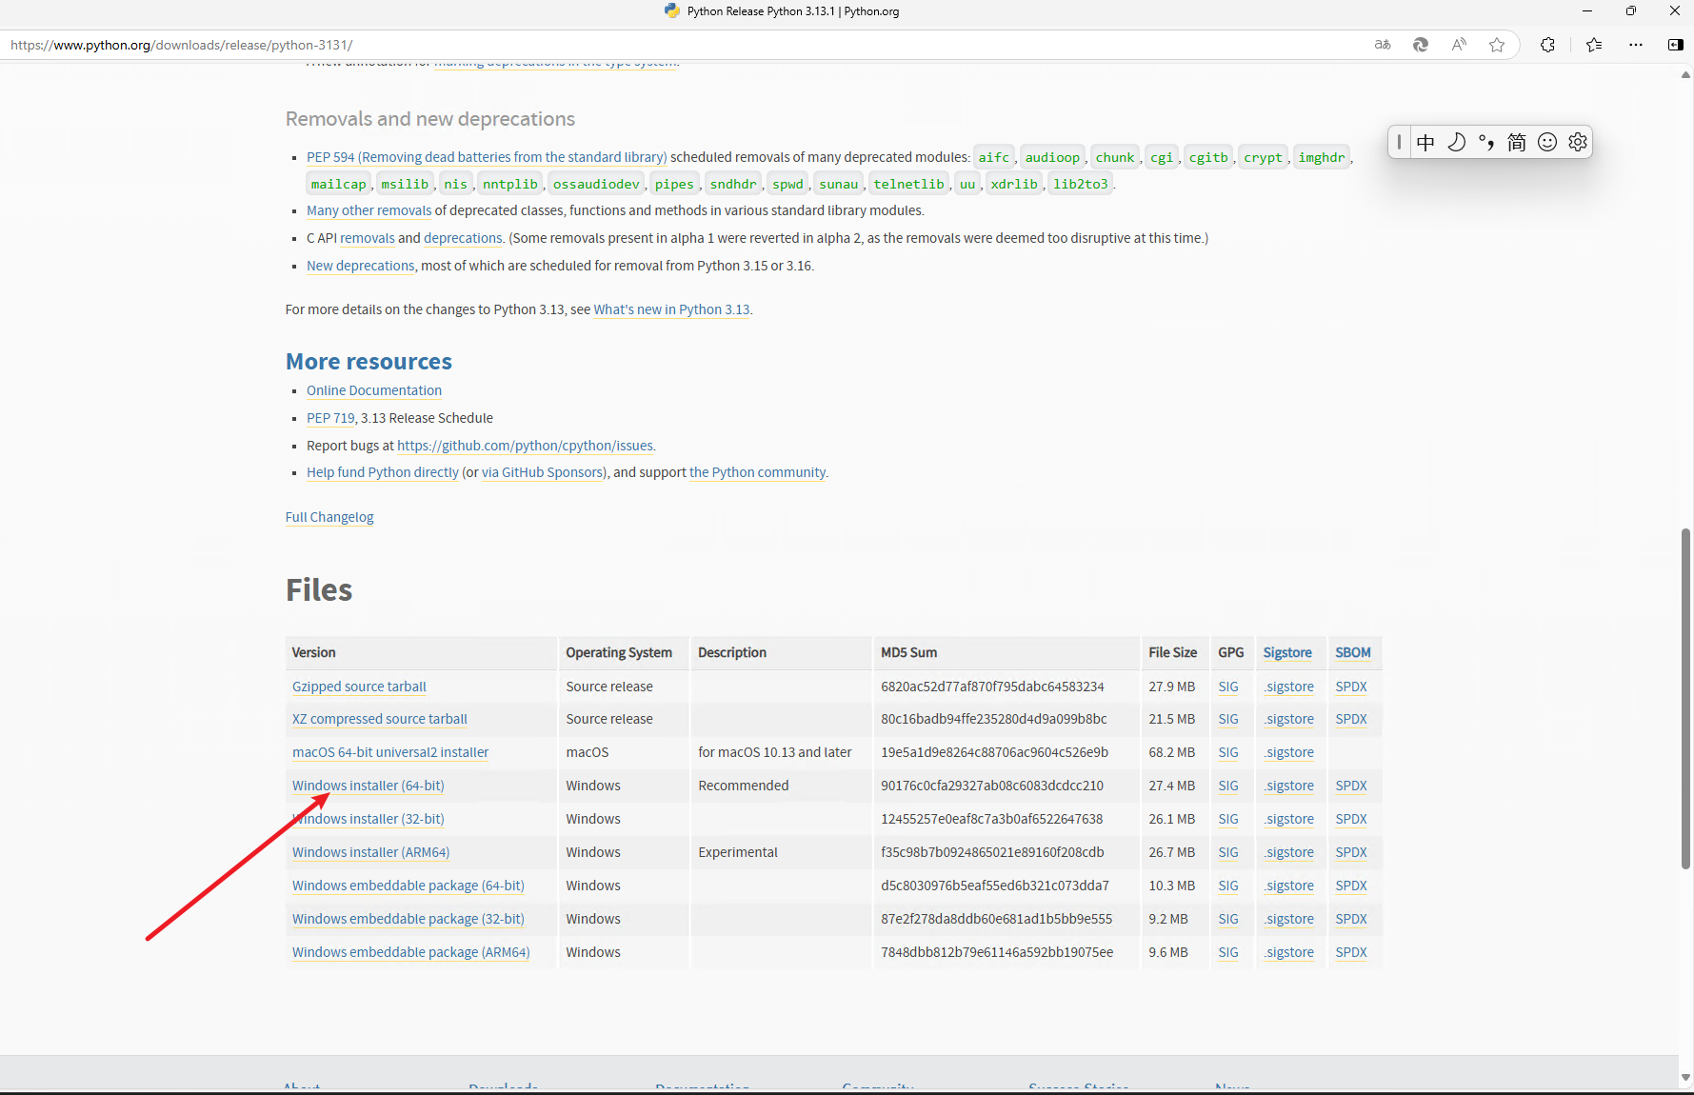Click the vertical page scrollbar thumb

[1685, 698]
